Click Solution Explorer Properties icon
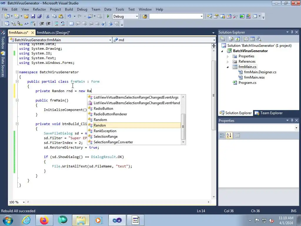 tap(223, 39)
